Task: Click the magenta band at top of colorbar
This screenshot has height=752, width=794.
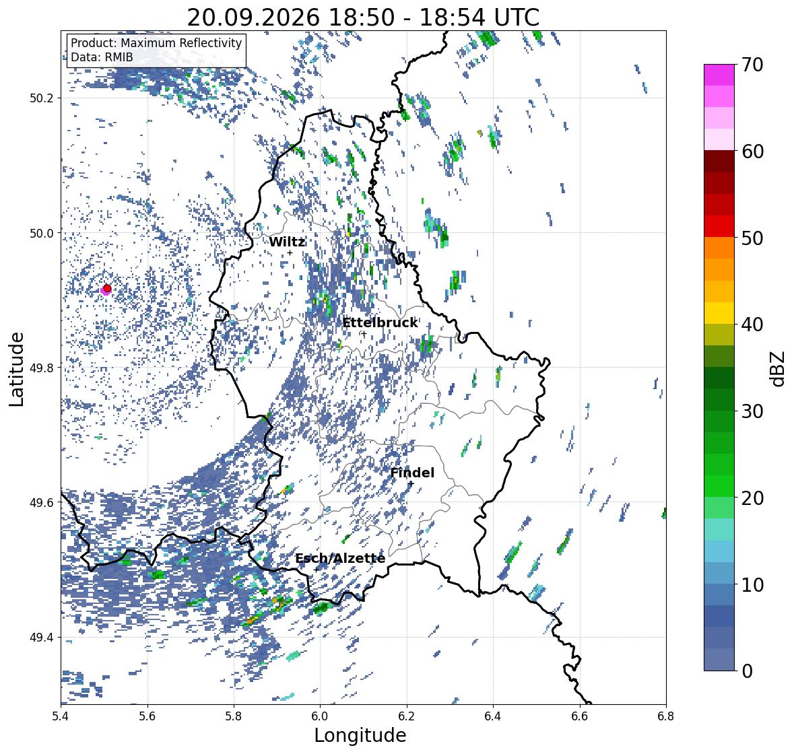Action: click(719, 75)
